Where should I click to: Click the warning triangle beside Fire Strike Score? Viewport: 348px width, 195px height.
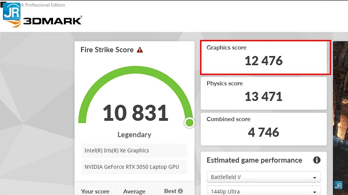click(x=140, y=50)
